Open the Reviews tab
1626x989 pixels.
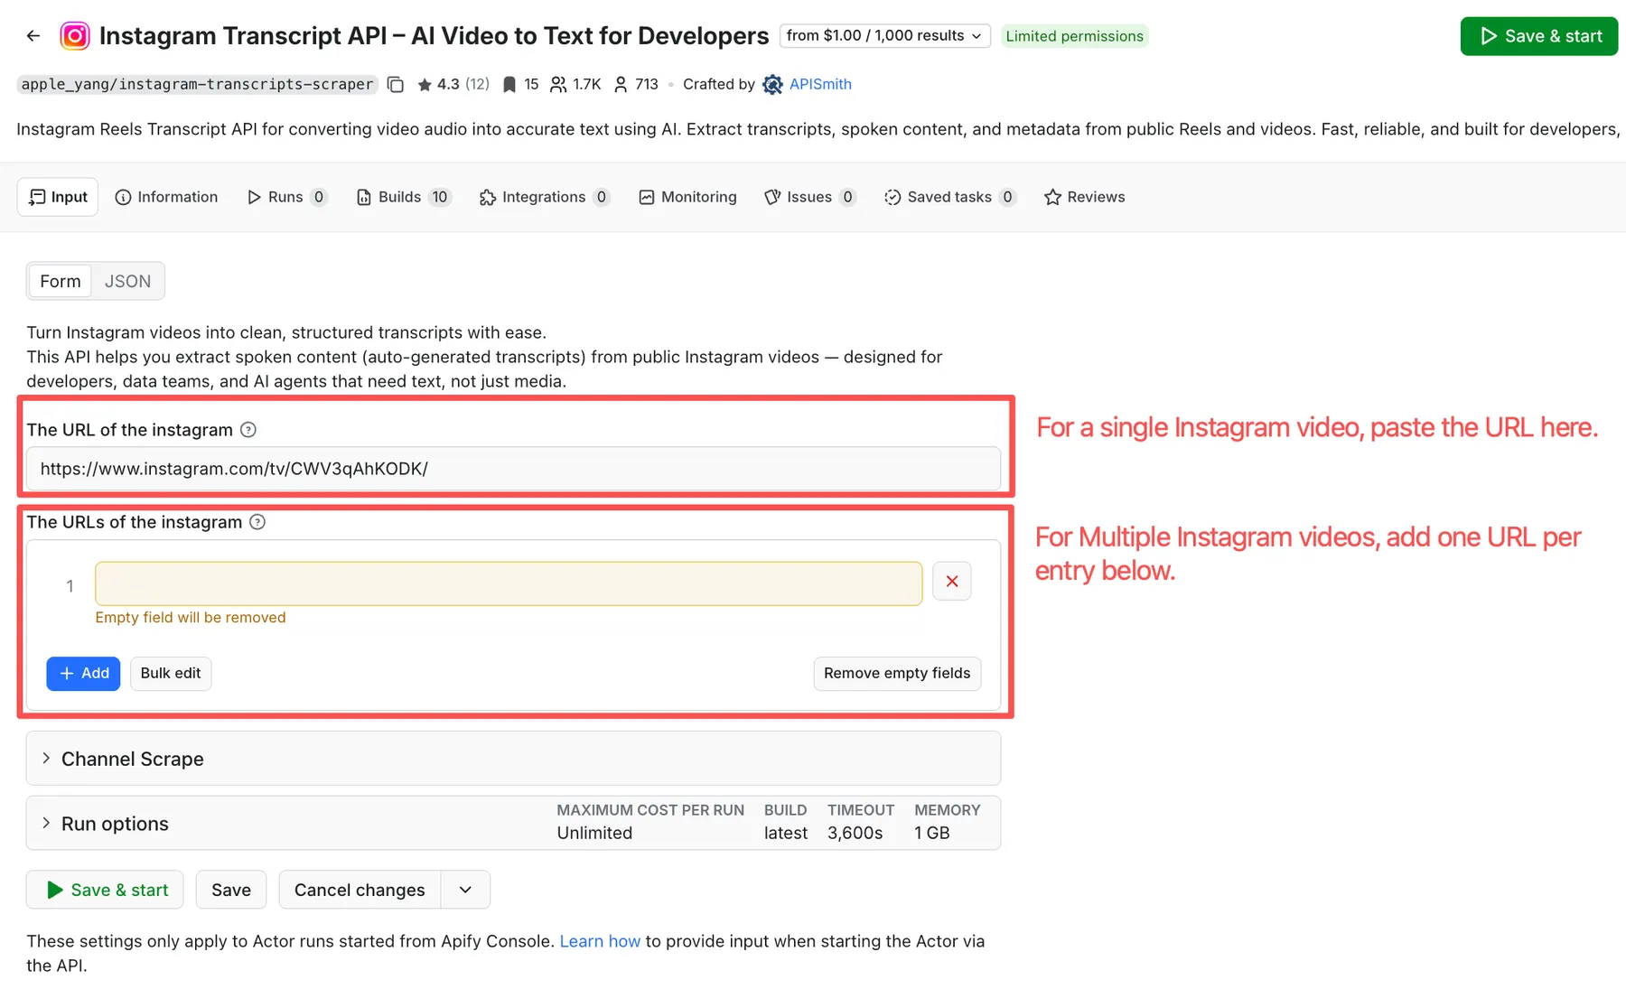coord(1085,197)
